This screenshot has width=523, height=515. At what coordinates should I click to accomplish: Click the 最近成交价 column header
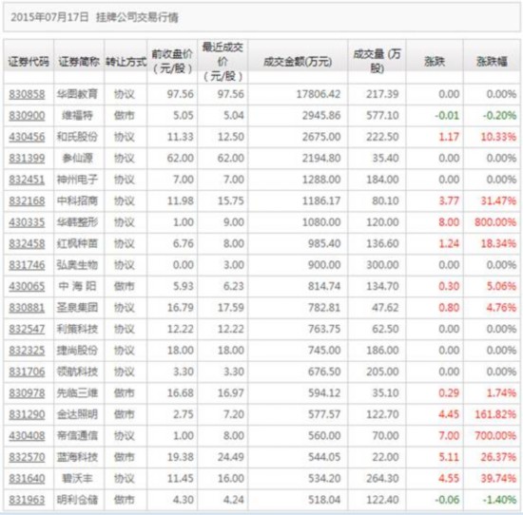pyautogui.click(x=223, y=62)
